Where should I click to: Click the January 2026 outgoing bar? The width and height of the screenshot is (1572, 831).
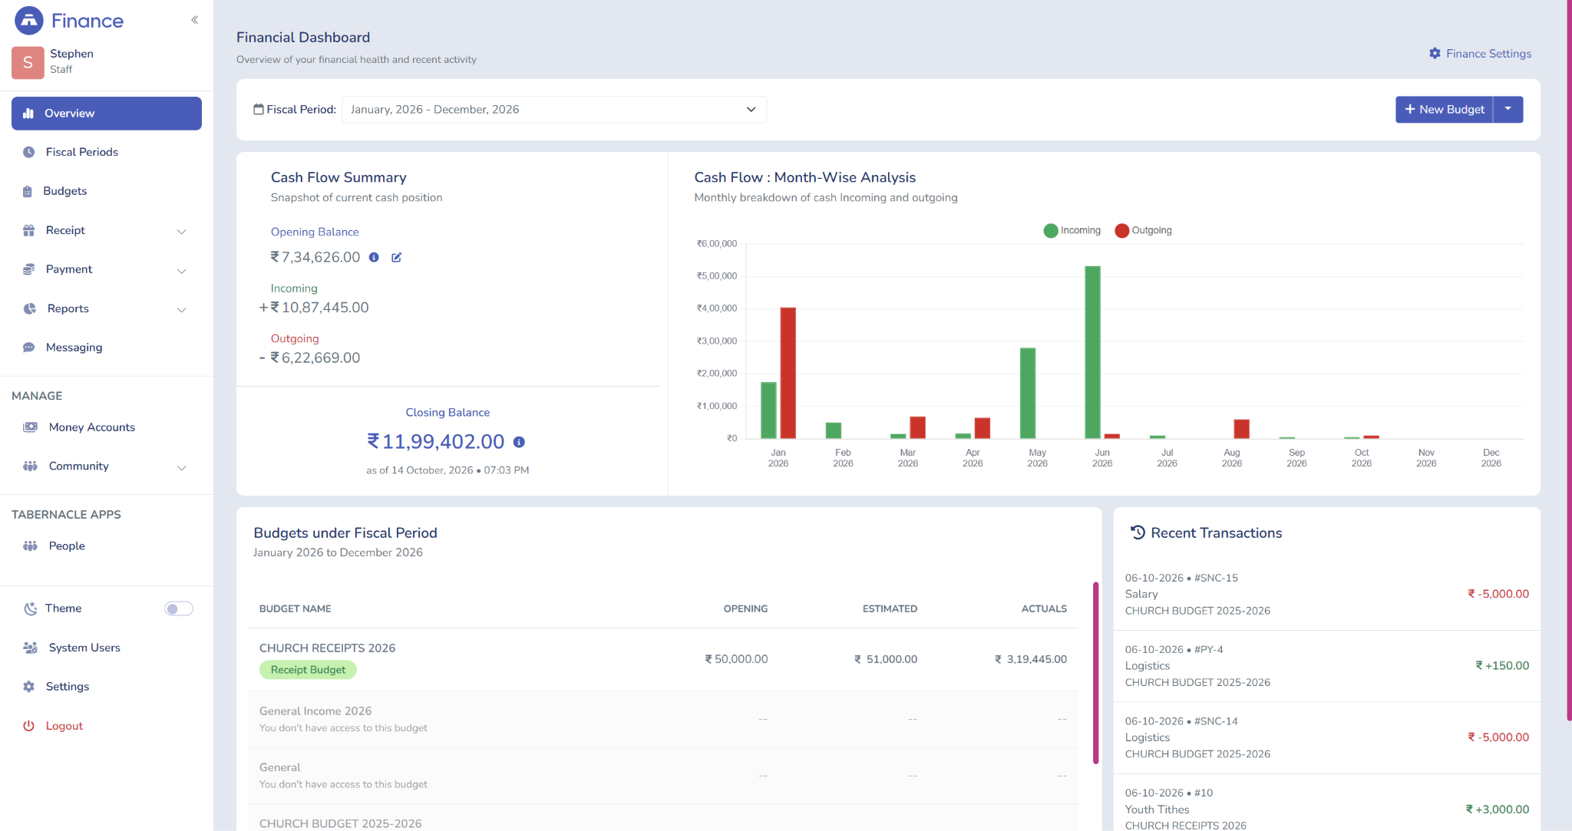point(788,373)
